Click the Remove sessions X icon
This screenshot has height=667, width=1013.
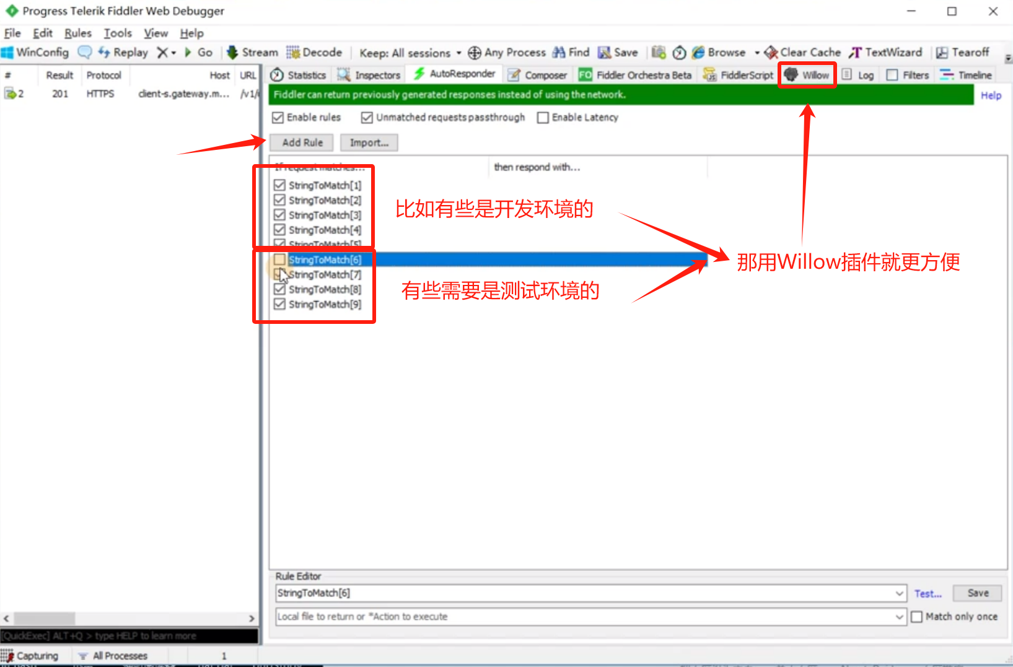(x=162, y=53)
